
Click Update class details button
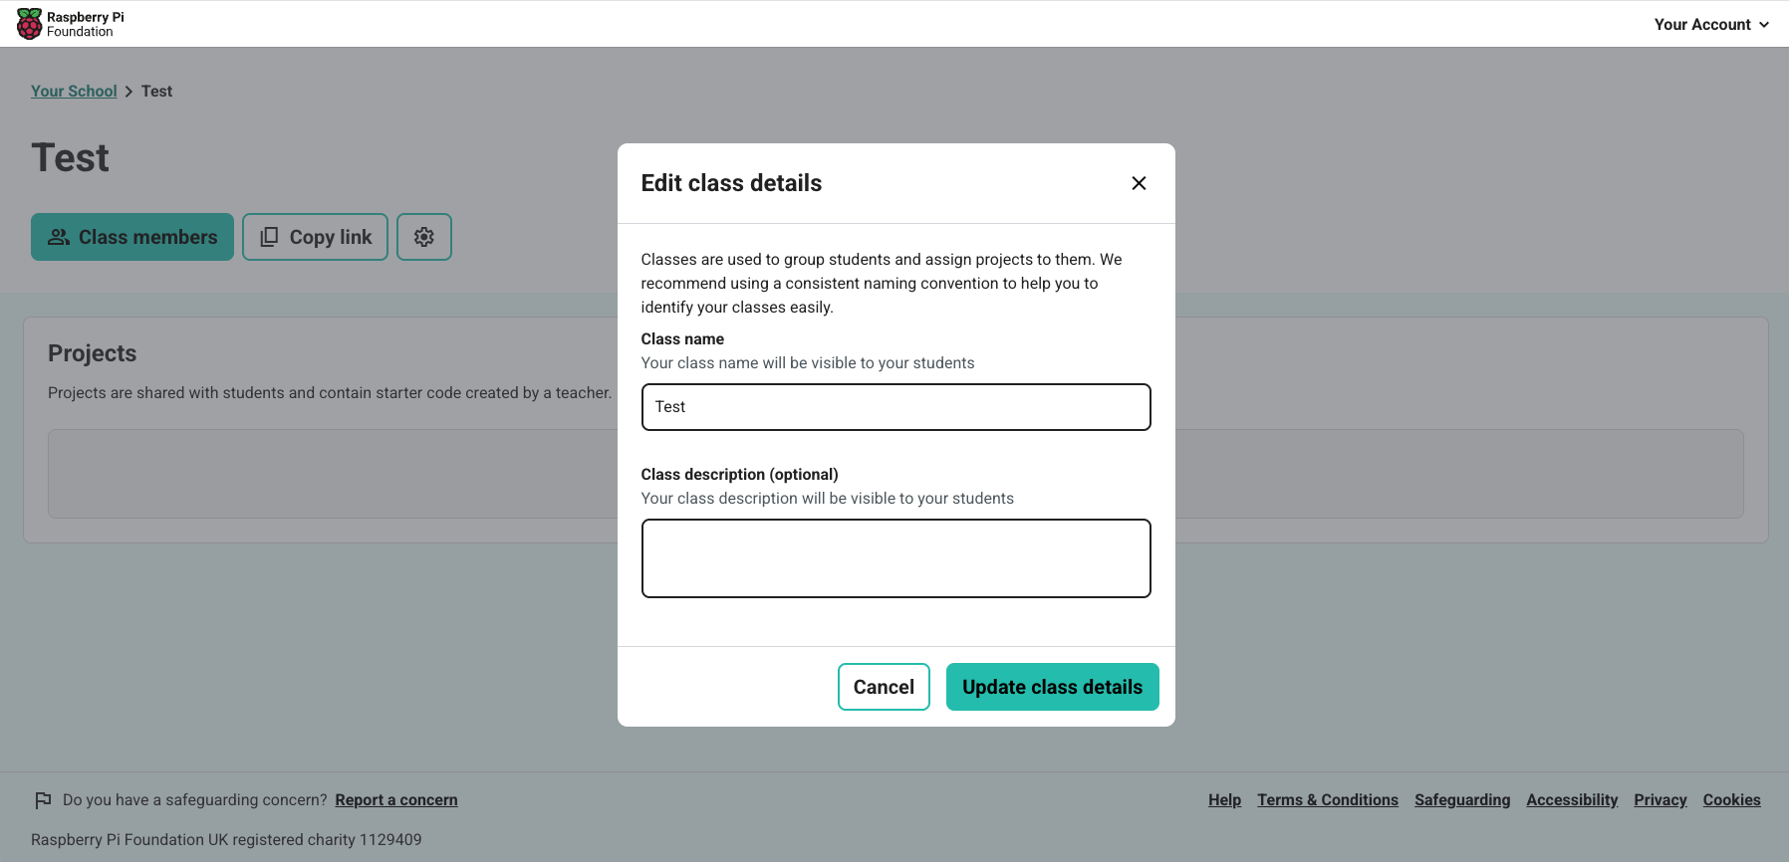coord(1052,687)
